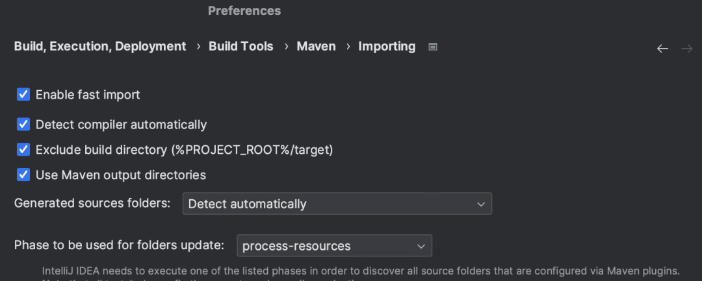Toggle Detect compiler automatically checkbox
Viewport: 702px width, 281px height.
[23, 124]
